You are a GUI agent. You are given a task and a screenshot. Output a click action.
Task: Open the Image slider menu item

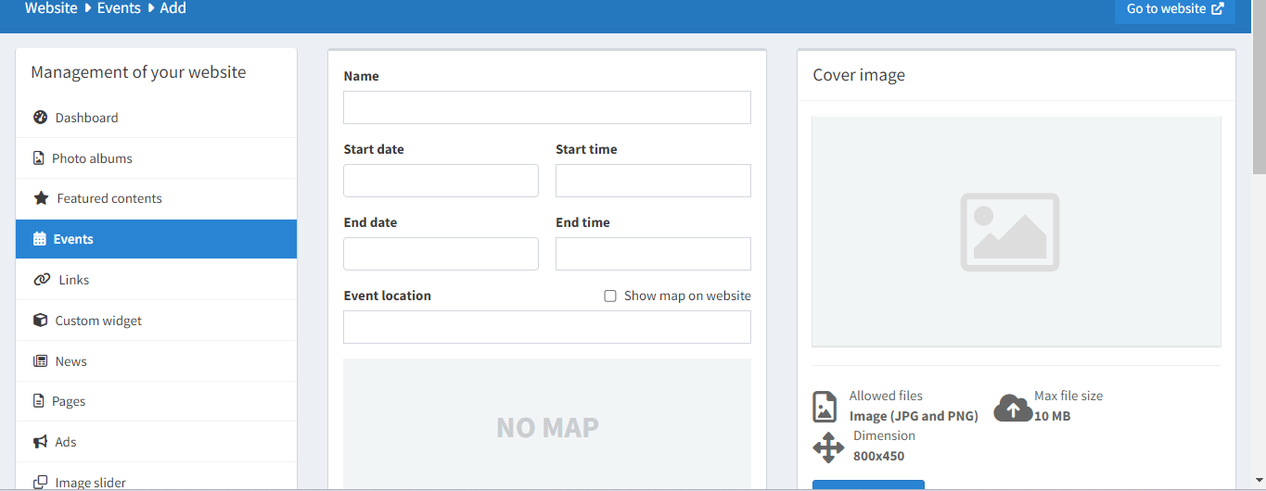90,482
